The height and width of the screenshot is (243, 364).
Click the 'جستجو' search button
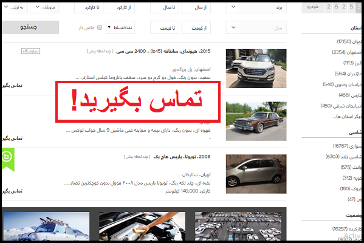(30, 27)
